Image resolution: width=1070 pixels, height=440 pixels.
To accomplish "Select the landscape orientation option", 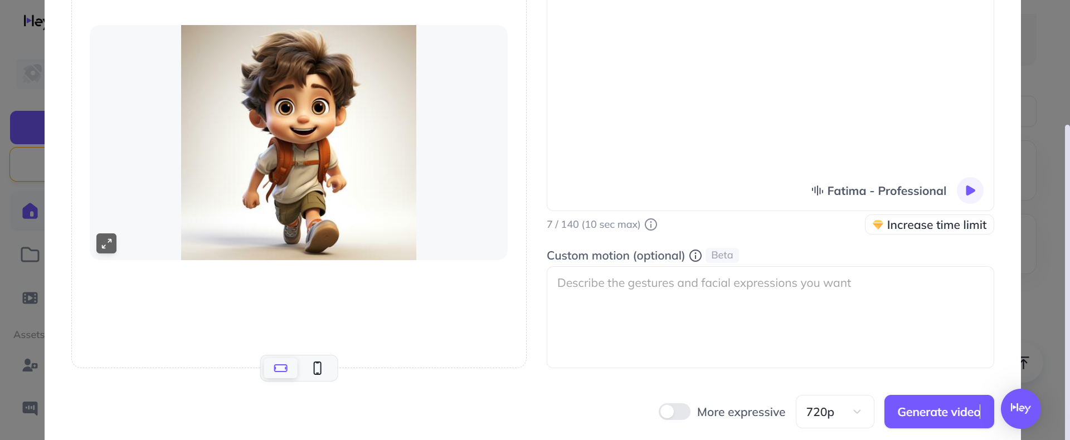I will pyautogui.click(x=281, y=368).
